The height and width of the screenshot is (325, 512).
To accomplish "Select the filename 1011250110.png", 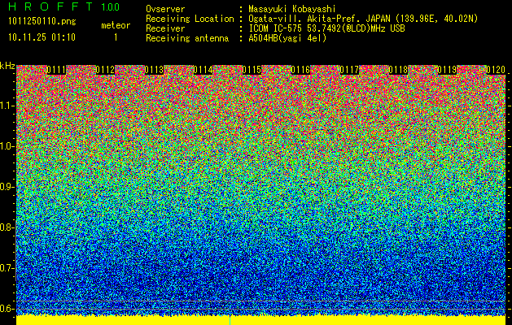I will pos(42,21).
